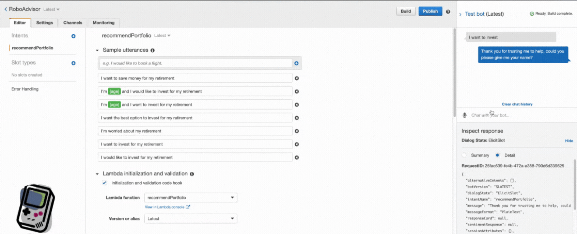Add a new intent with the plus icon
The height and width of the screenshot is (234, 577).
73,36
